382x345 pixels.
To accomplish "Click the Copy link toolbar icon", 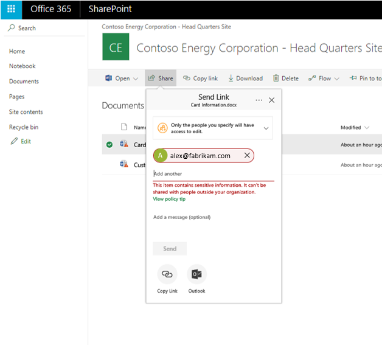I will [187, 78].
